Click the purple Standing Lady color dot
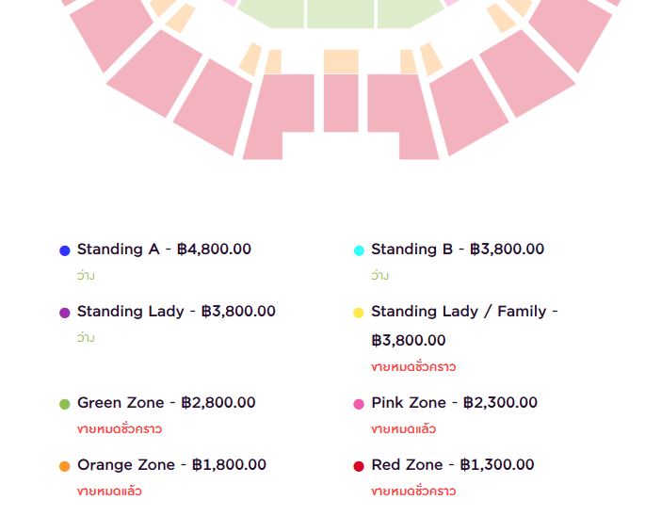Image resolution: width=645 pixels, height=532 pixels. (x=64, y=313)
